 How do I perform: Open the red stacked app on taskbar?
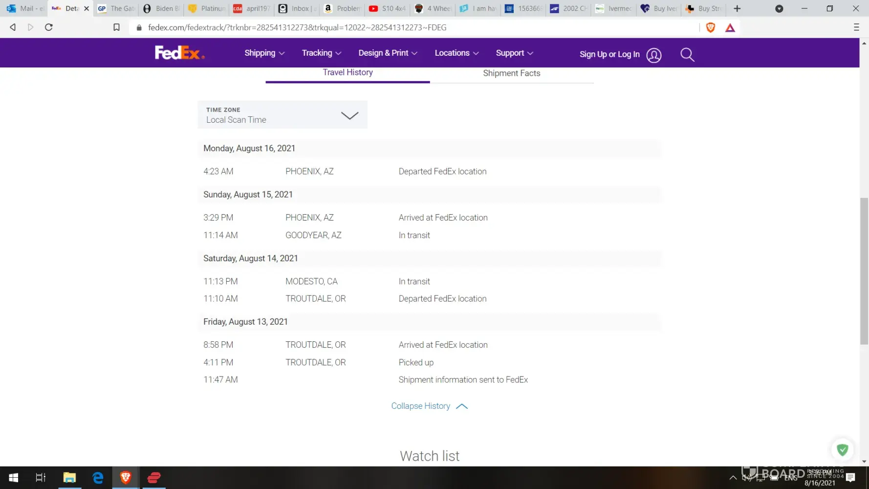(x=154, y=478)
